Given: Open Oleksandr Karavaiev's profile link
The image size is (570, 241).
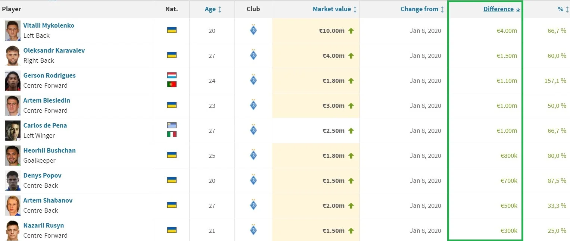Looking at the screenshot, I should [54, 50].
